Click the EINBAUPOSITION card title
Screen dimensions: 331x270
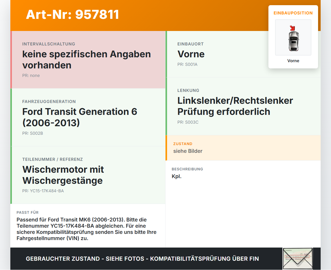point(293,13)
